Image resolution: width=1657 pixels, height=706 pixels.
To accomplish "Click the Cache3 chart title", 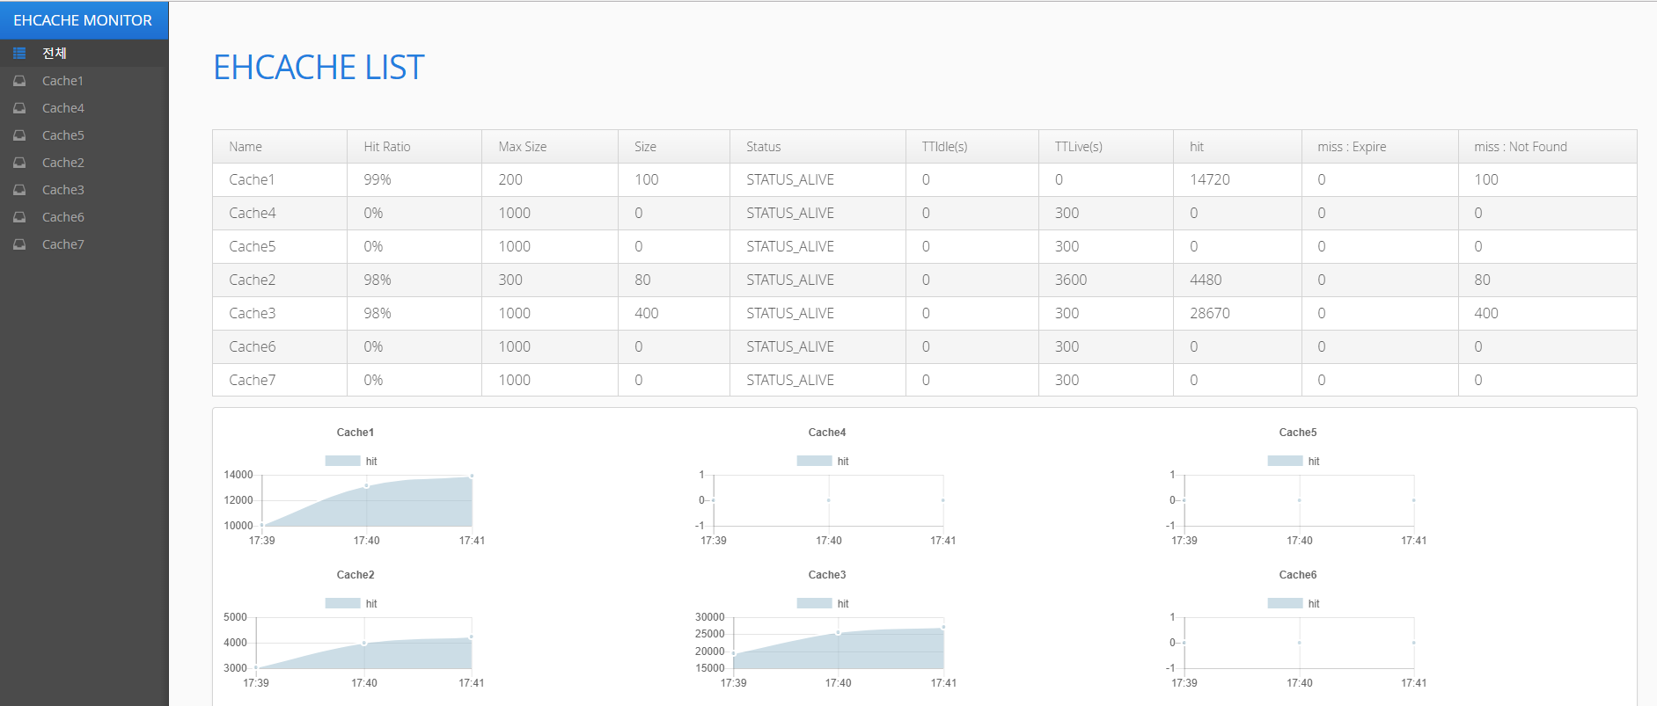I will click(827, 575).
